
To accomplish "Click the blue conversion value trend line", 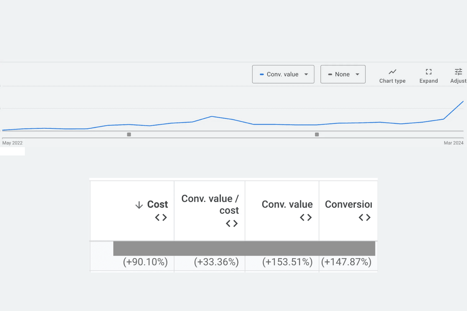I will click(x=212, y=117).
